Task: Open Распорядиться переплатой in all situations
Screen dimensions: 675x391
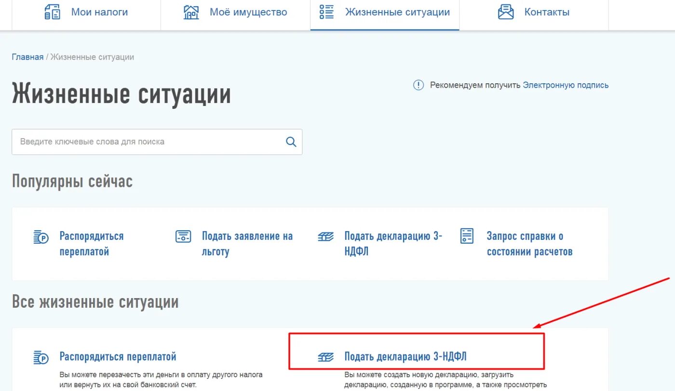Action: click(x=118, y=357)
